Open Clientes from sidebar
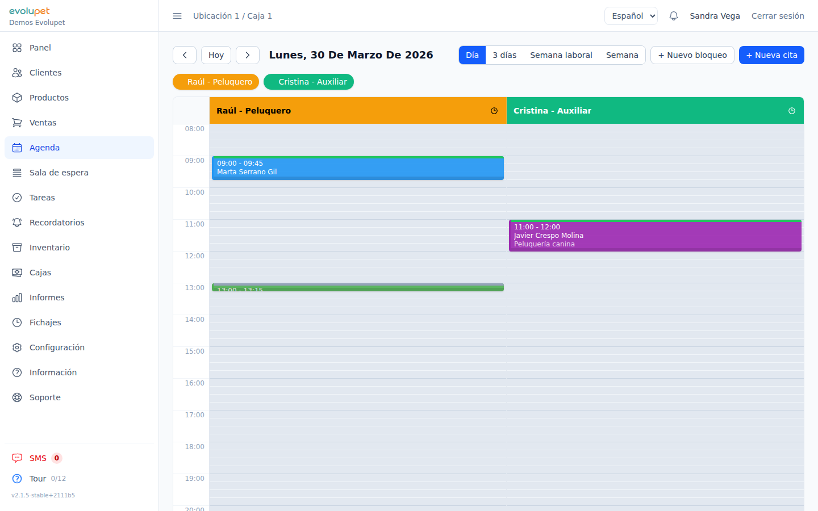Image resolution: width=818 pixels, height=511 pixels. [45, 73]
